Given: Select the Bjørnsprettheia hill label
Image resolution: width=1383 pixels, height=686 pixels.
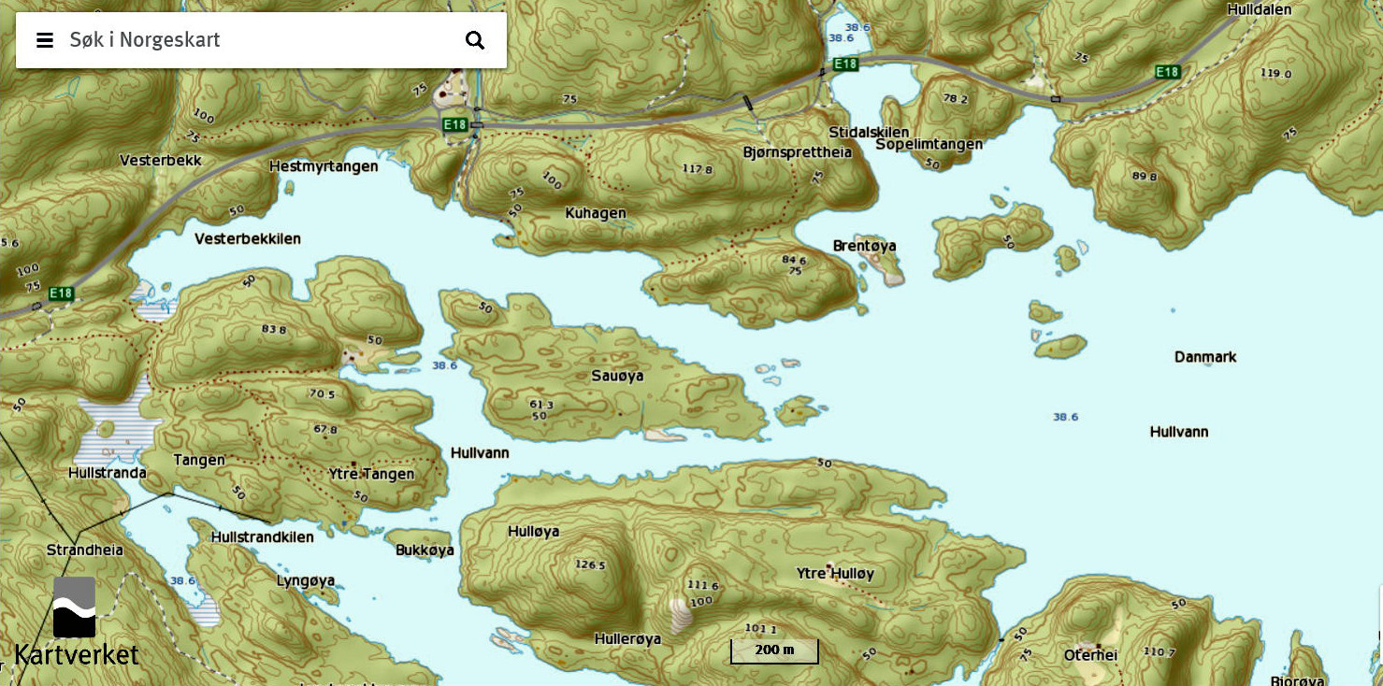Looking at the screenshot, I should (797, 151).
